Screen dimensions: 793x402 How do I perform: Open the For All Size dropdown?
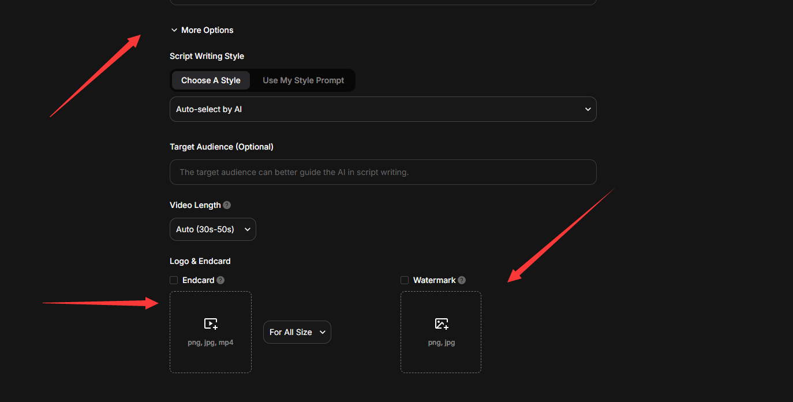pyautogui.click(x=297, y=332)
